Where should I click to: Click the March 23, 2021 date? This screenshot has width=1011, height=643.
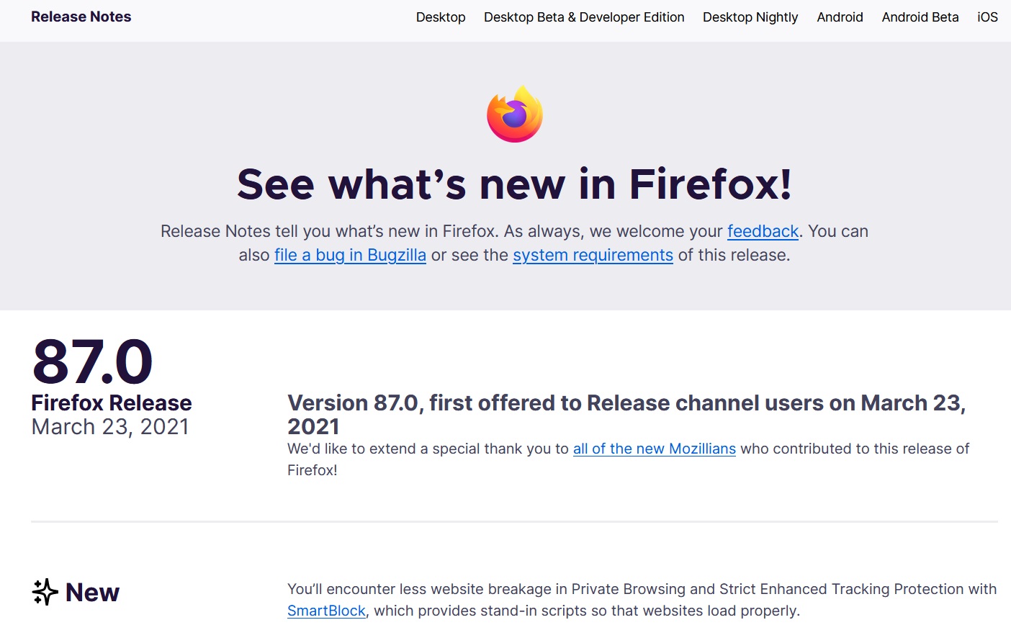click(x=110, y=426)
